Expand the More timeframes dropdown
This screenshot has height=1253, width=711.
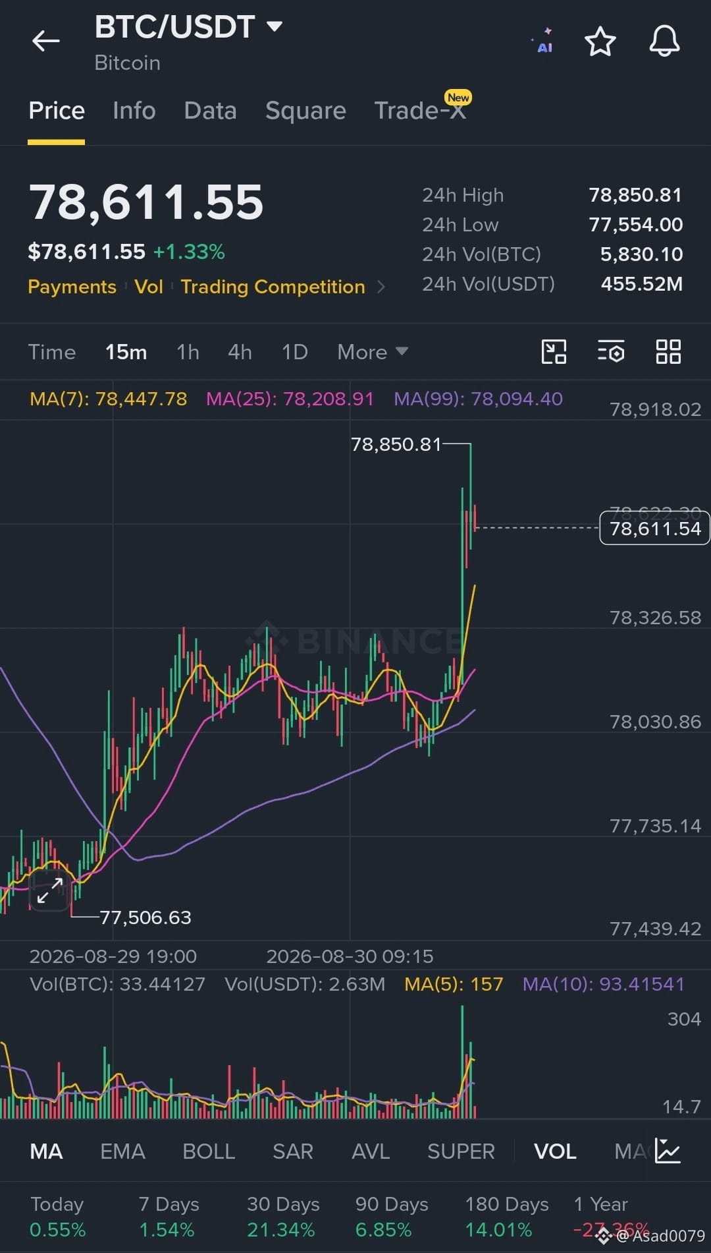tap(373, 352)
